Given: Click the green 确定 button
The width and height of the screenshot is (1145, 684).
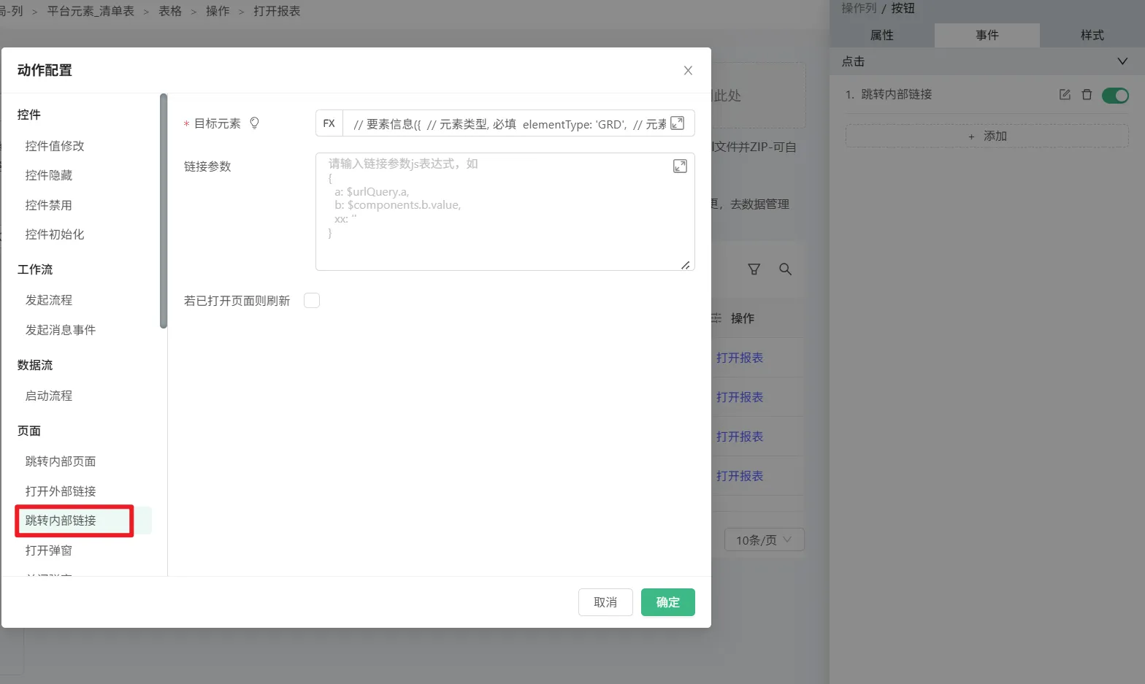Looking at the screenshot, I should pyautogui.click(x=668, y=602).
